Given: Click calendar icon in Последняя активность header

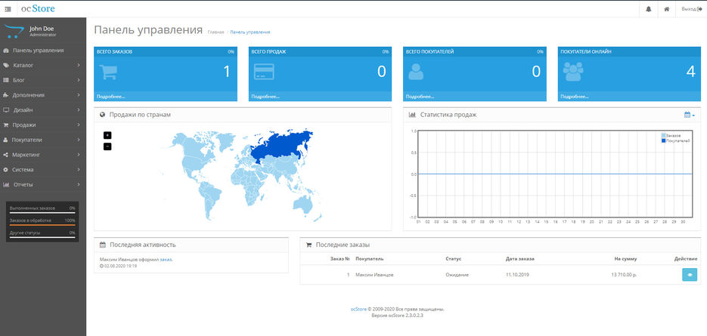Looking at the screenshot, I should (102, 245).
